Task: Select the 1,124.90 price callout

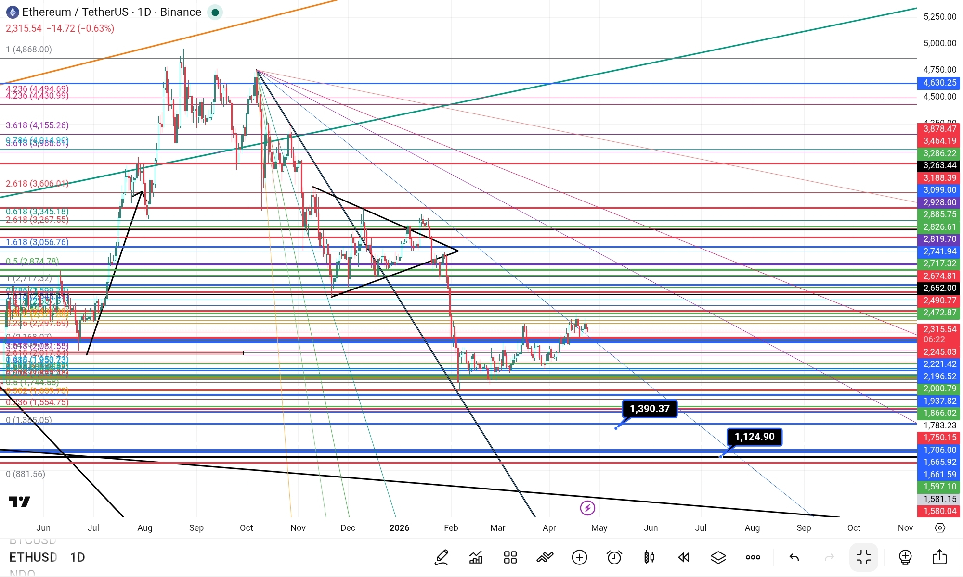Action: 755,437
